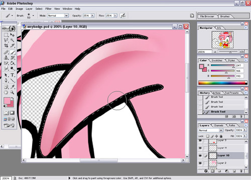251x180 pixels.
Task: Select the Rectangular Marquee tool
Action: pyautogui.click(x=6, y=35)
